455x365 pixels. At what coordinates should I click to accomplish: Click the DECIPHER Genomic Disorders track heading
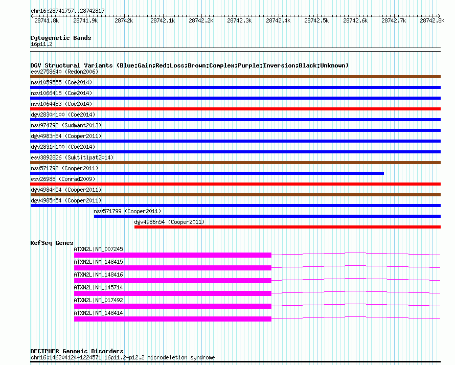click(77, 351)
